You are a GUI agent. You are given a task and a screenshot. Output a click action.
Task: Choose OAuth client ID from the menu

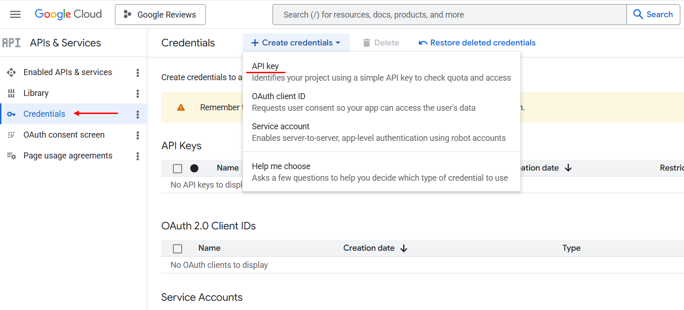381,102
